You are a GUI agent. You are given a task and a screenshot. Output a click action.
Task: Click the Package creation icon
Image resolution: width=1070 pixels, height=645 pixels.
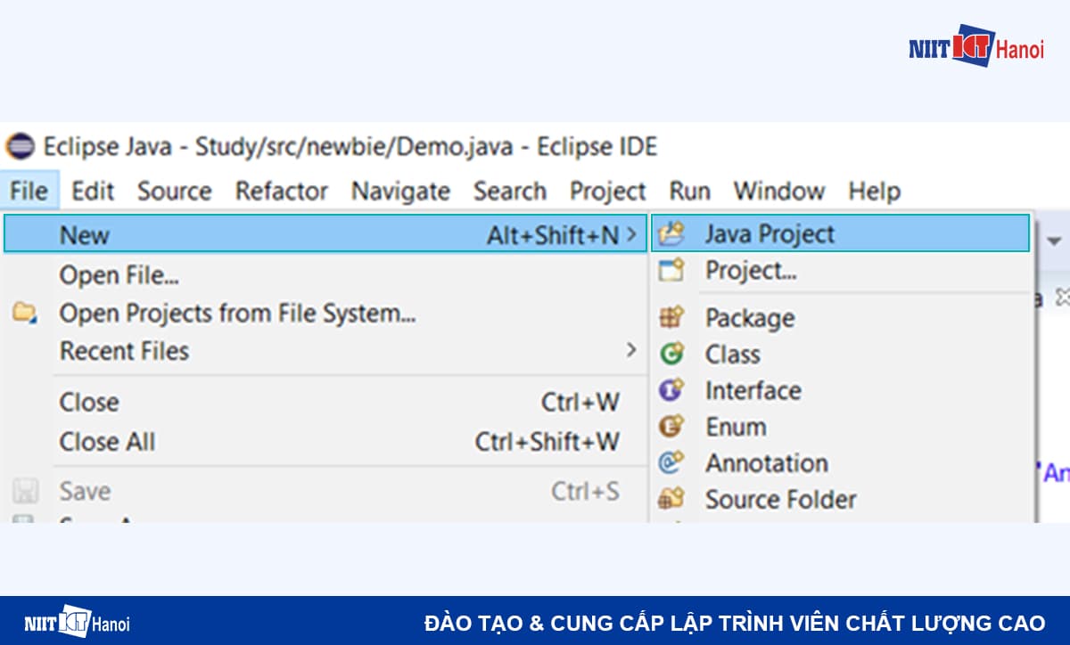671,318
